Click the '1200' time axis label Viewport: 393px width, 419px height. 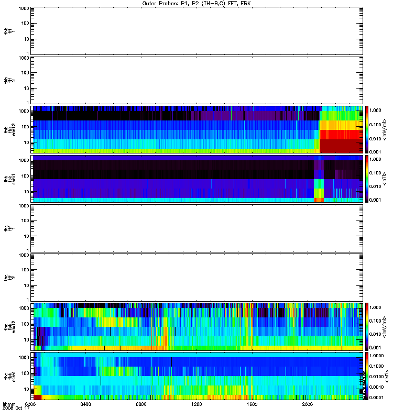196,404
